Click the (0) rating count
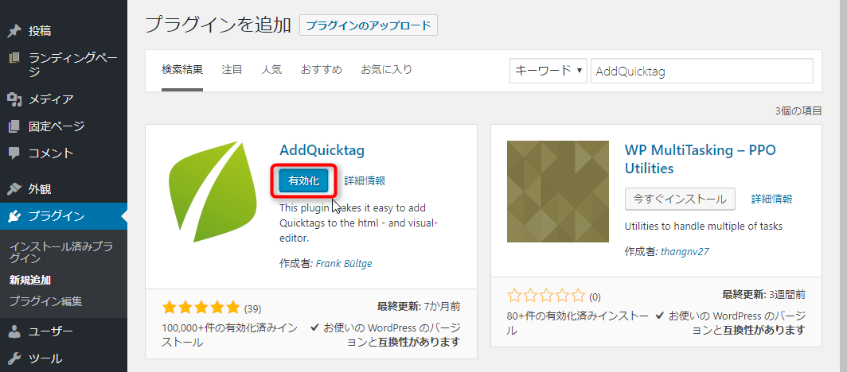The image size is (847, 372). click(595, 296)
